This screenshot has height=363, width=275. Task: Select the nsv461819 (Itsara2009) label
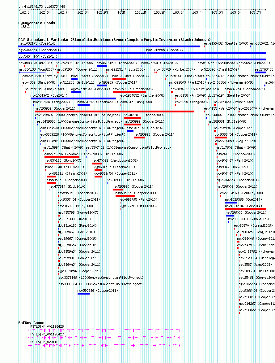[x=144, y=115]
